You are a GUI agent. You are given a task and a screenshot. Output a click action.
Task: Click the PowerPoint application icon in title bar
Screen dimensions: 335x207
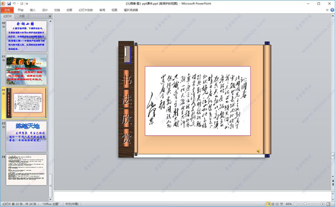(3, 4)
